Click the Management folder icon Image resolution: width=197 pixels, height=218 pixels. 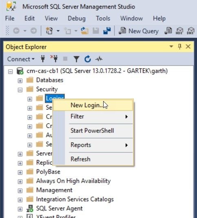[30, 190]
